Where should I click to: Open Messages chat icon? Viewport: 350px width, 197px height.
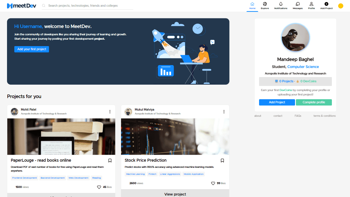pos(298,4)
